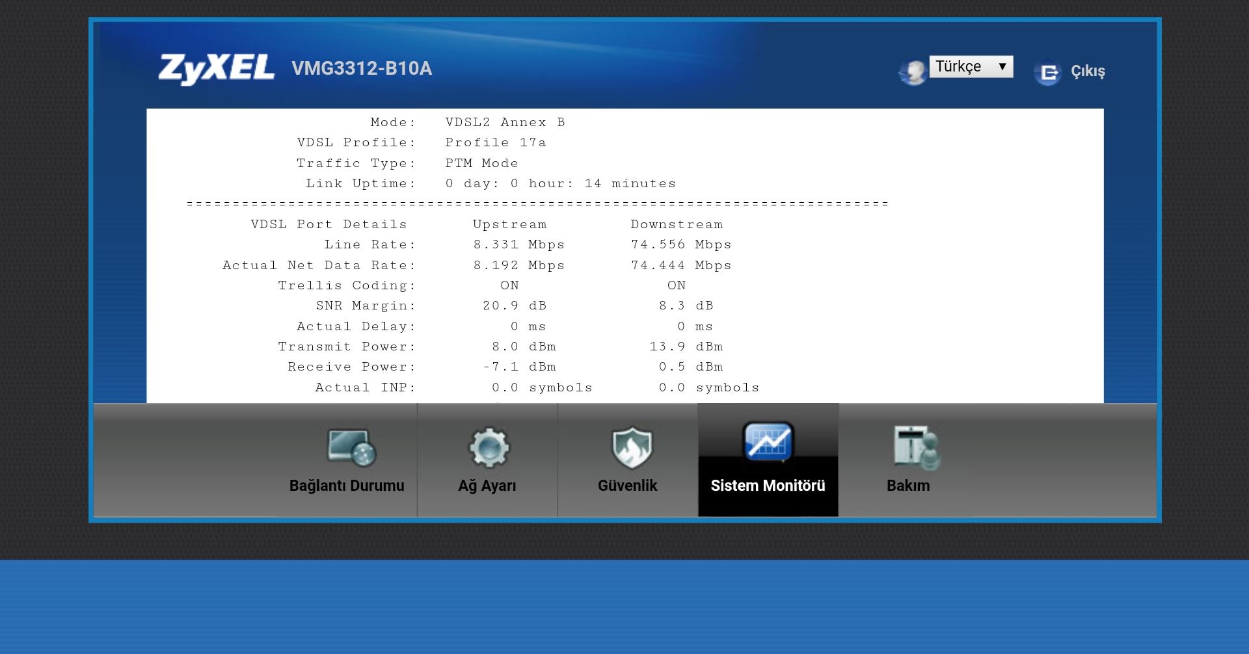Click the Güvenlik shield icon
Screen dimensions: 1249x654
coord(632,448)
